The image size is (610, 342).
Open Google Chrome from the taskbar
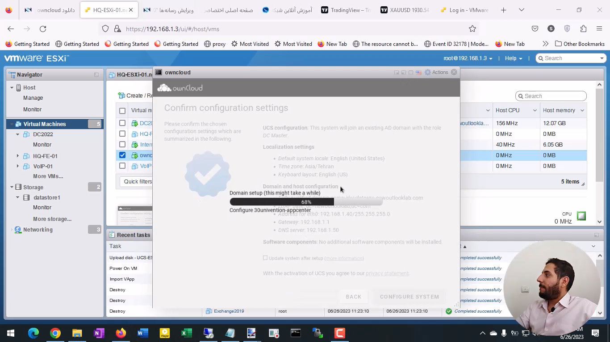click(x=55, y=333)
